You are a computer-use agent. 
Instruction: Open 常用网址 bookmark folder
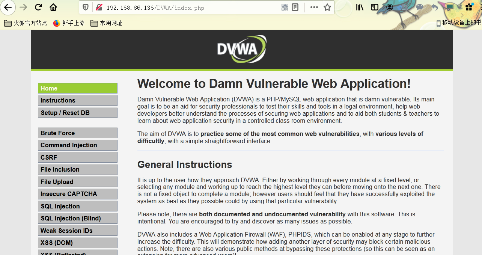pyautogui.click(x=107, y=23)
